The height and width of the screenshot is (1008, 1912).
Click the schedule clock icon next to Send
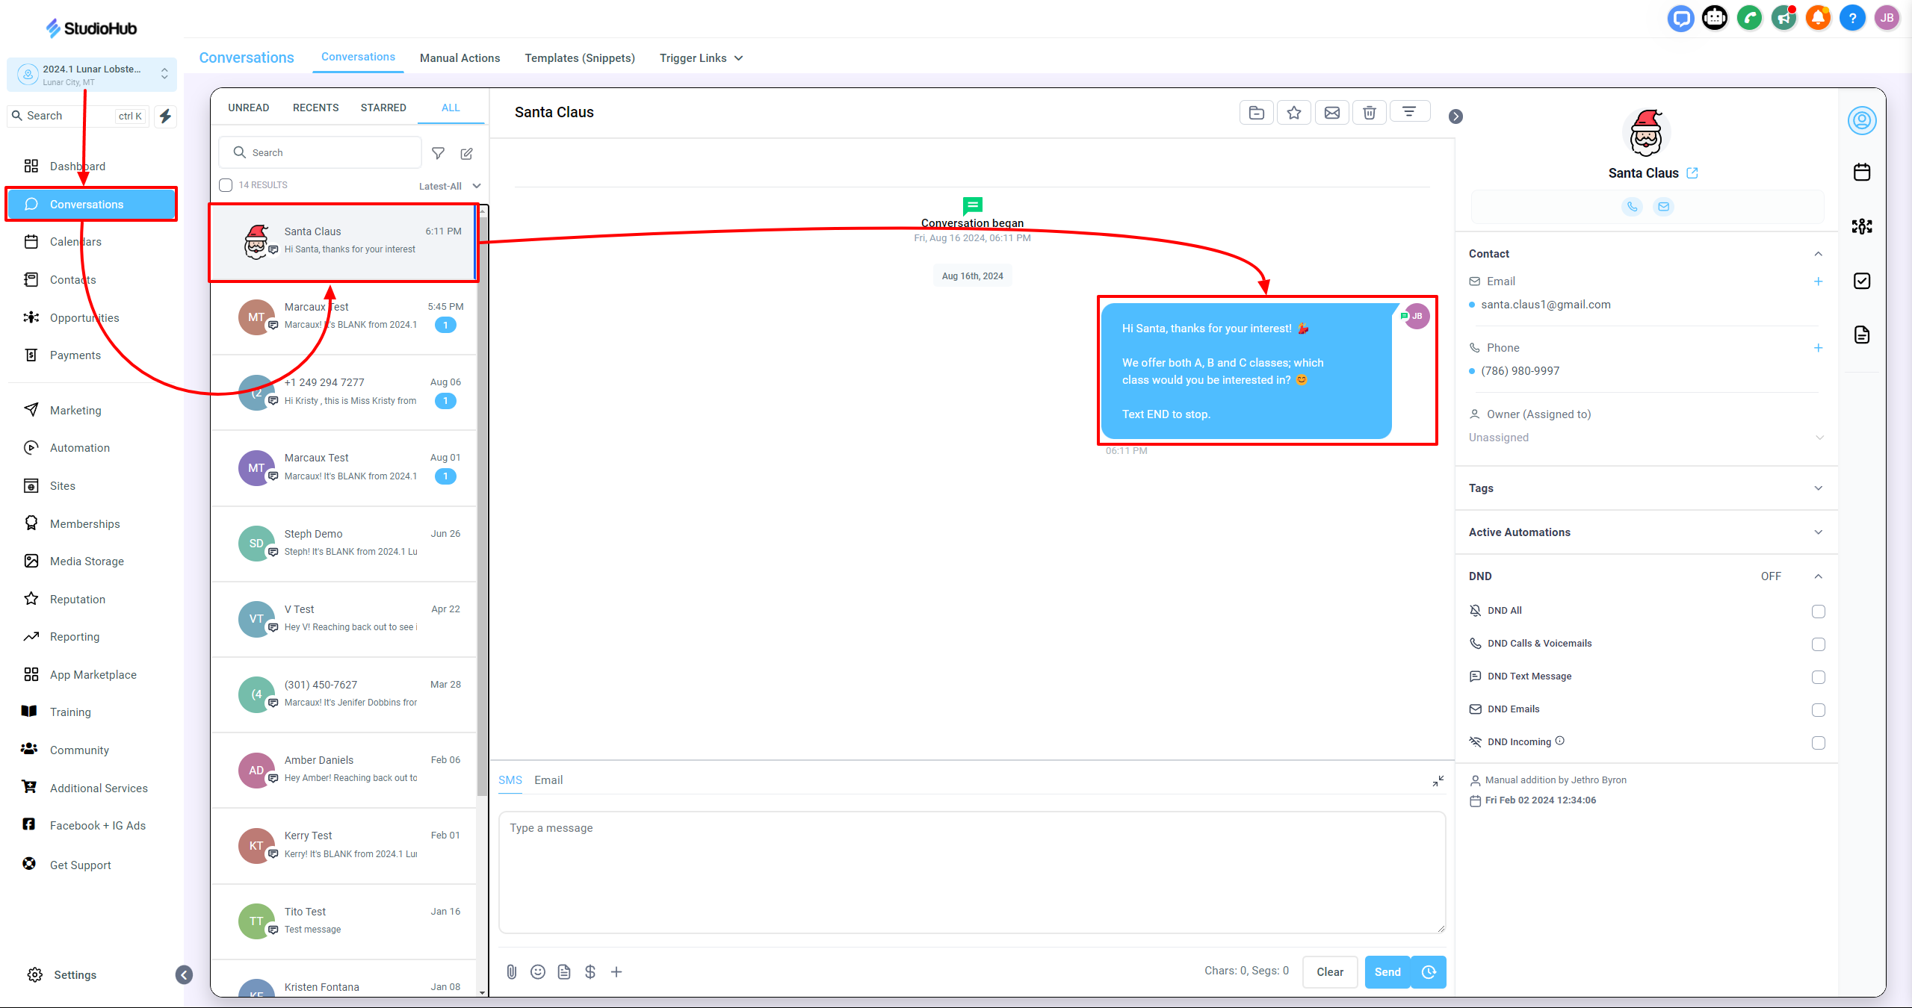pyautogui.click(x=1429, y=971)
